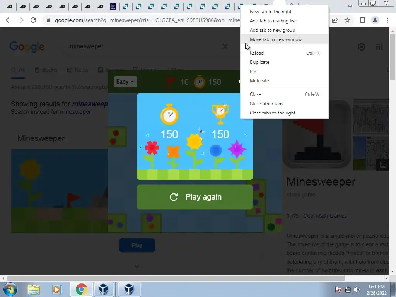This screenshot has width=396, height=297.
Task: Open the Chrome profile avatar
Action: coord(375,20)
